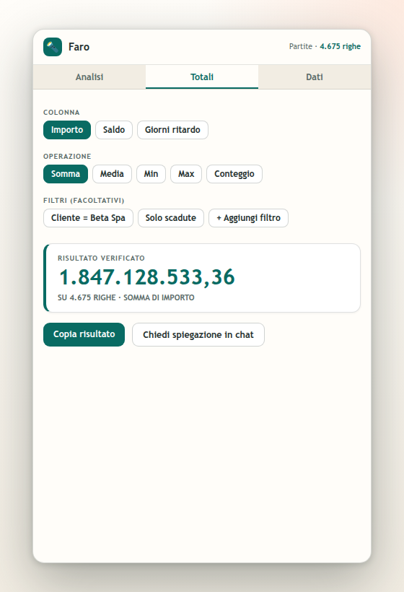Open the Aggiungi filtro option

(249, 218)
